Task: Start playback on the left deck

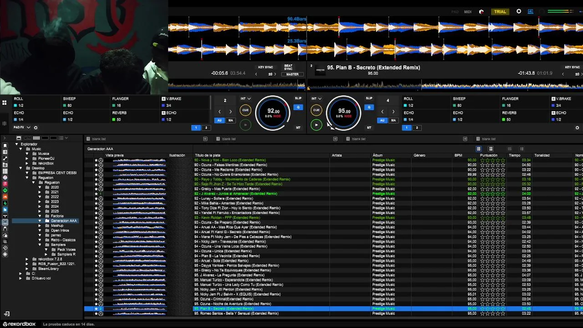Action: [245, 124]
